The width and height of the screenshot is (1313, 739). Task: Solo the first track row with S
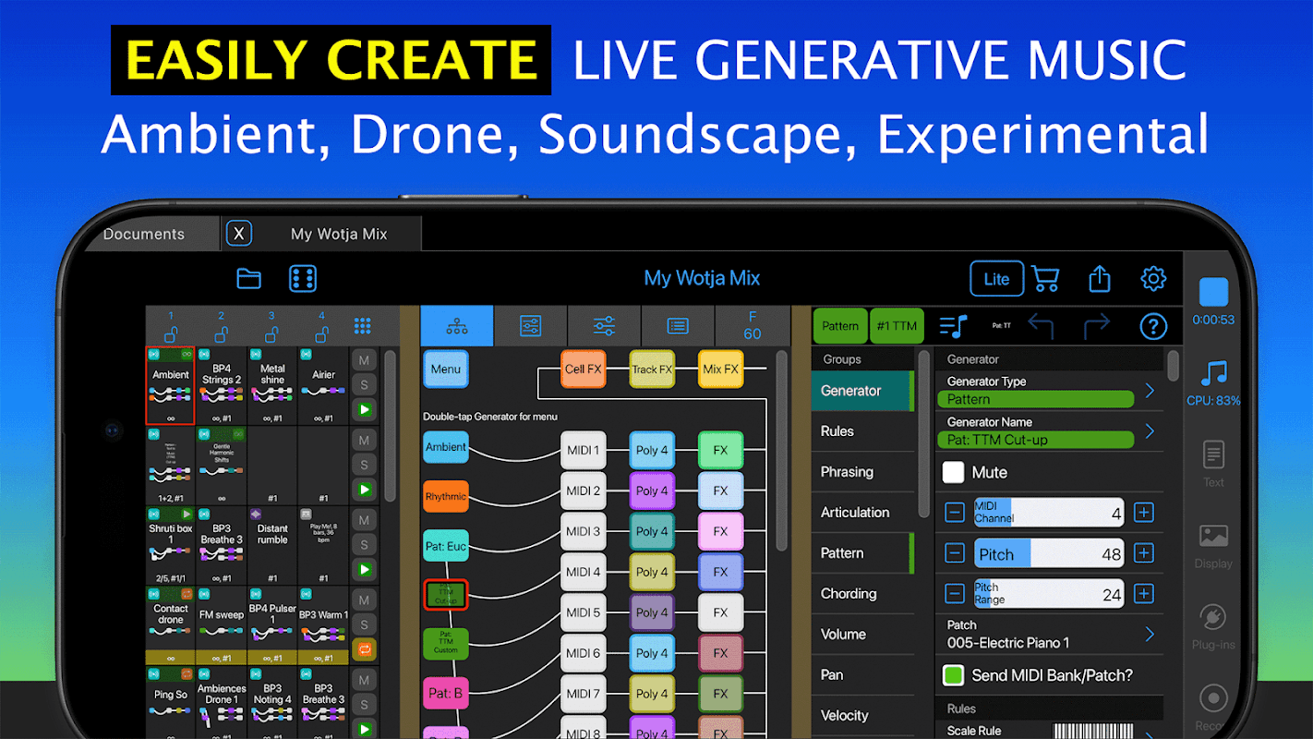tap(364, 384)
